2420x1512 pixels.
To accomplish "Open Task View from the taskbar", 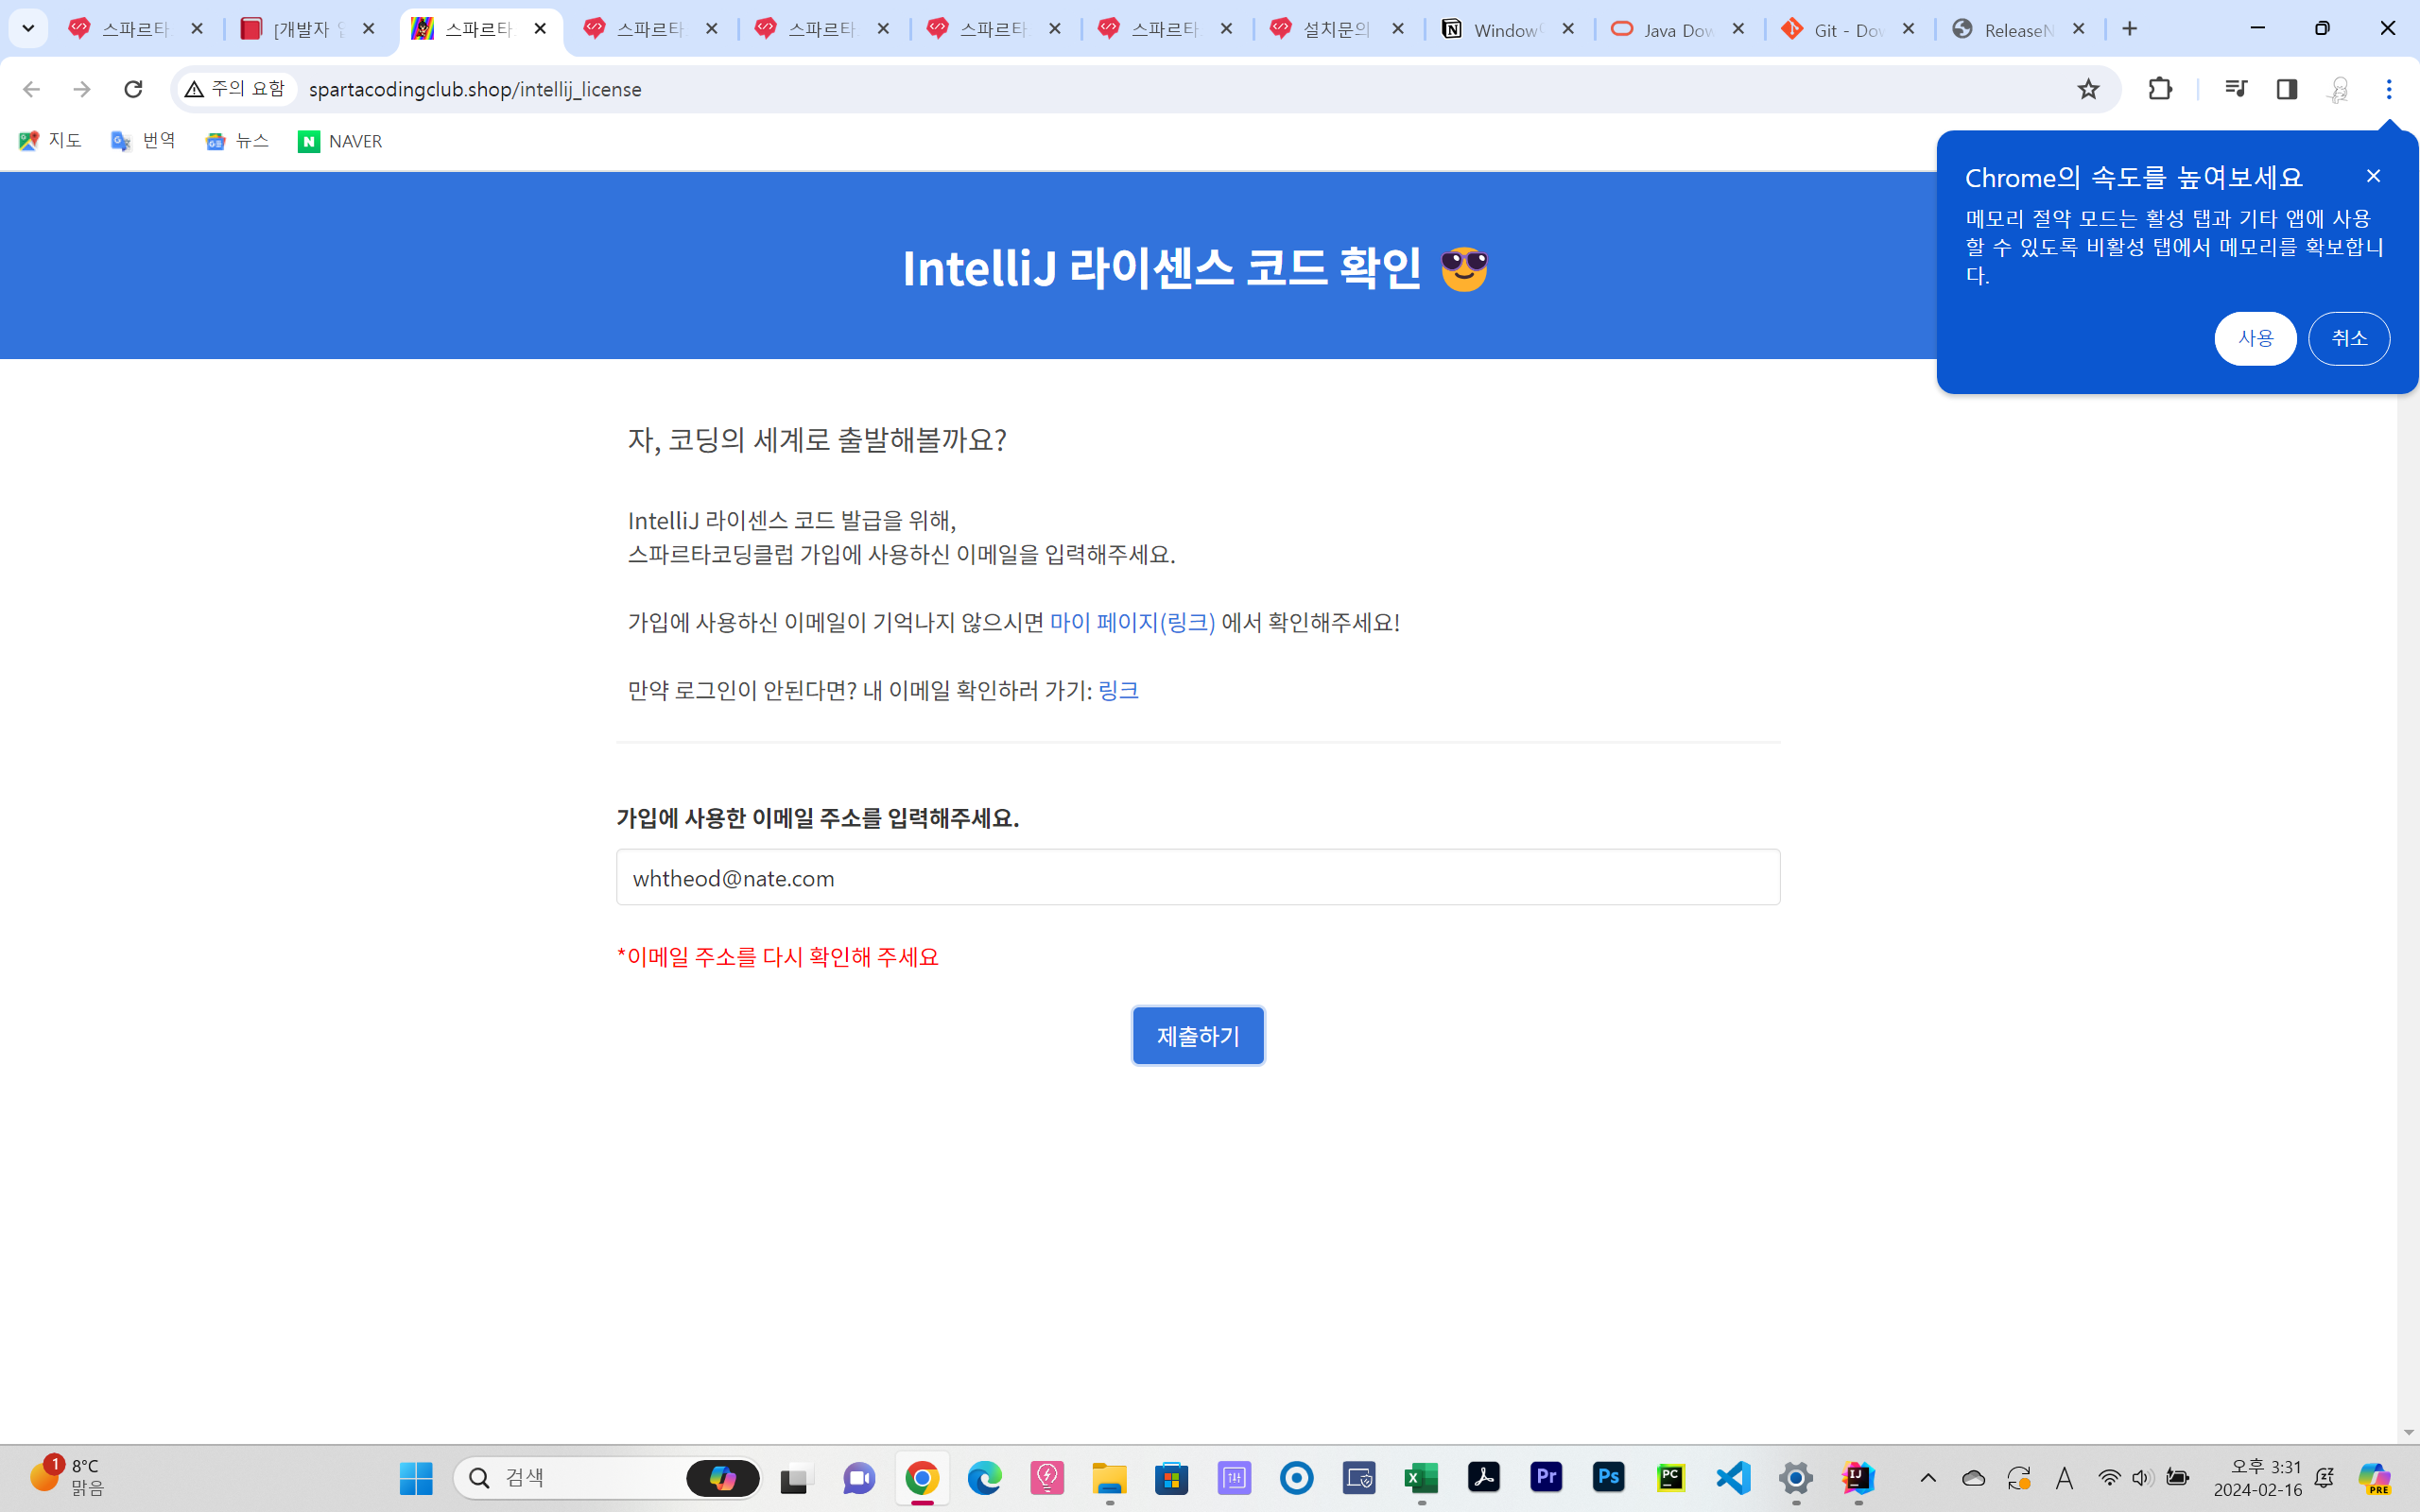I will tap(796, 1477).
